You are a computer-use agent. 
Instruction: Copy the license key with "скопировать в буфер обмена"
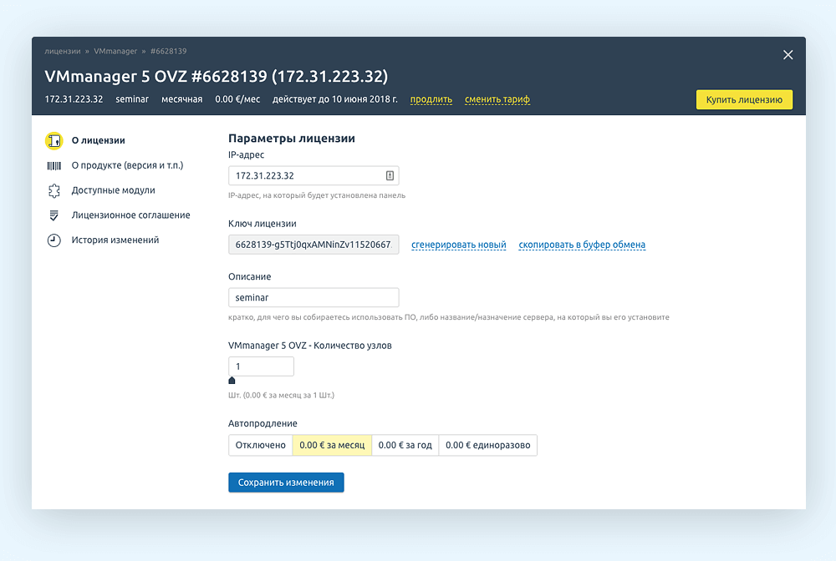(x=581, y=245)
